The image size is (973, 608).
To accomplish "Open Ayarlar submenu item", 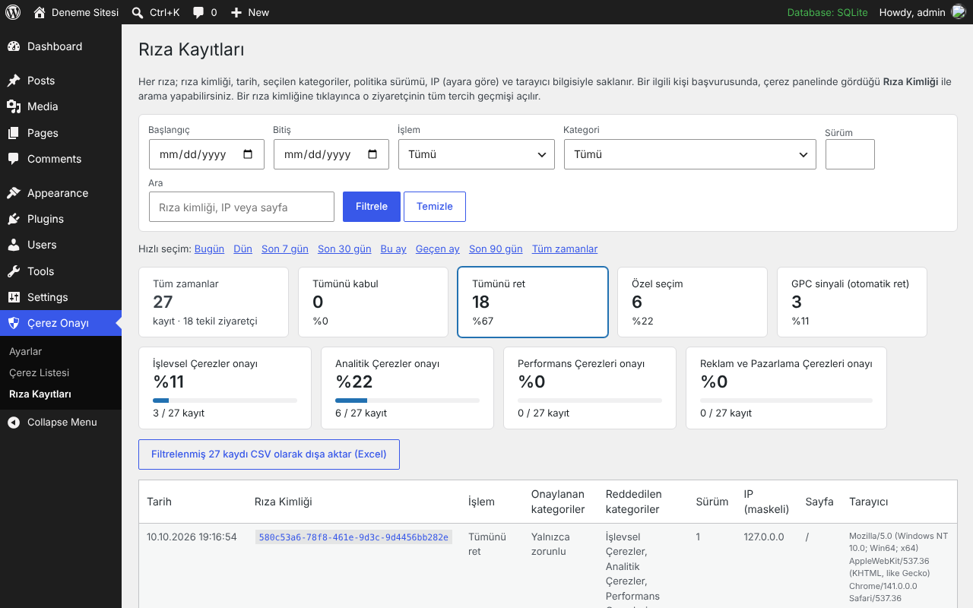I will coord(25,351).
